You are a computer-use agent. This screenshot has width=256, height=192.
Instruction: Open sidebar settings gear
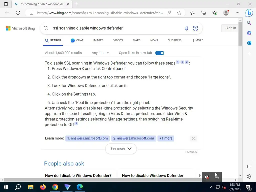click(249, 176)
